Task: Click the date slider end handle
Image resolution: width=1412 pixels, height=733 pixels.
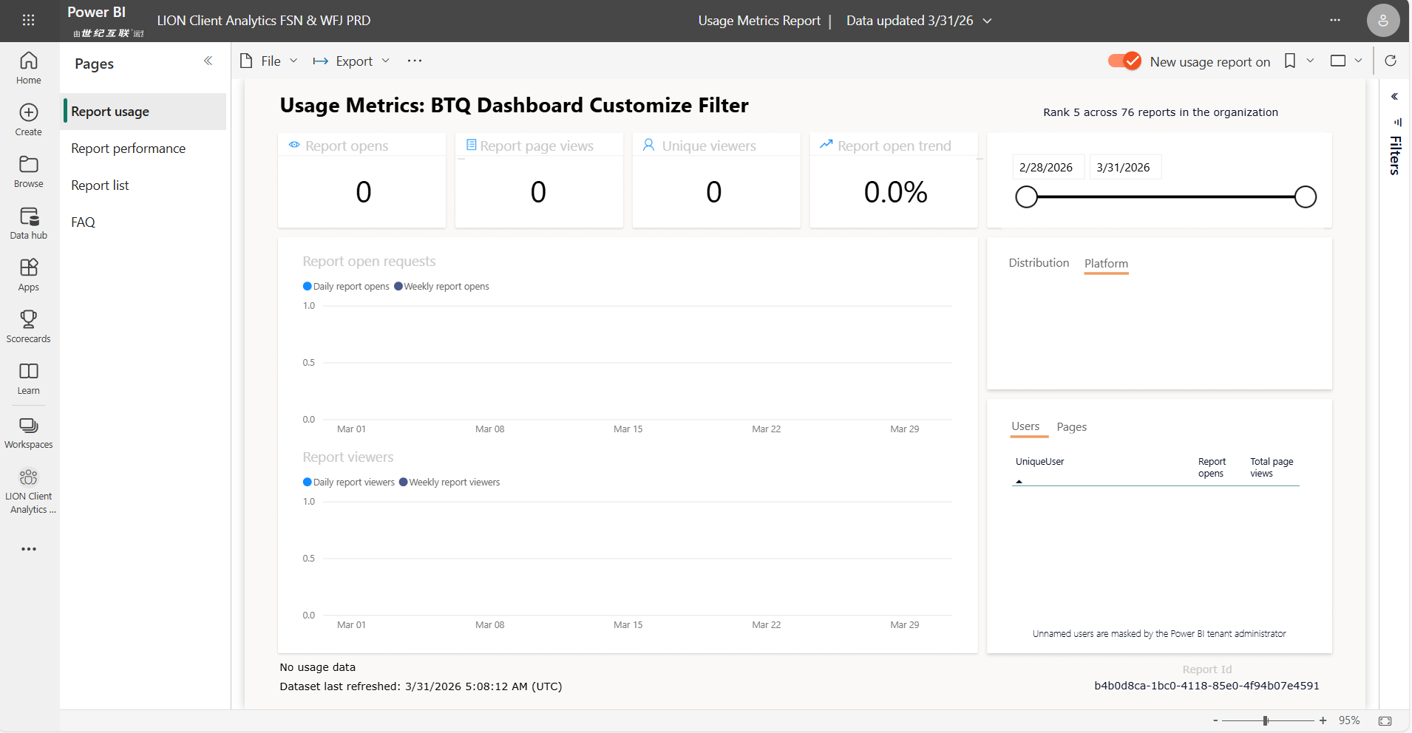Action: pos(1306,197)
